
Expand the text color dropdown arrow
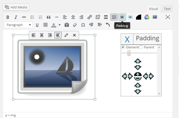pos(59,25)
